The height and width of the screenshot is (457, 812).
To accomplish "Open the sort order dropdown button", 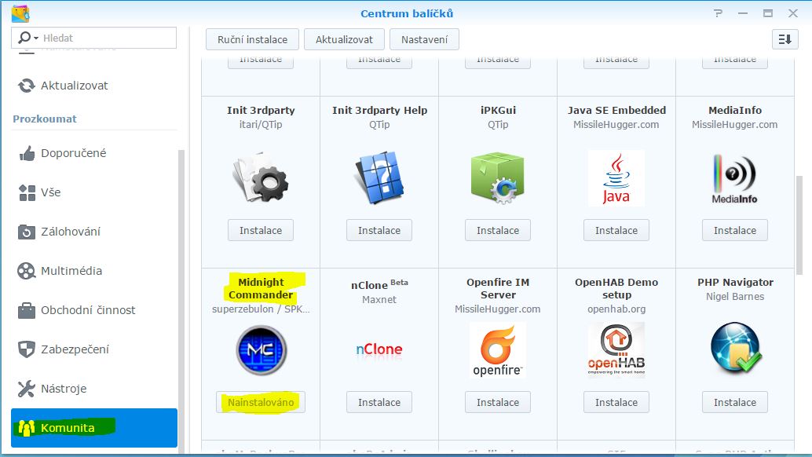I will point(785,39).
